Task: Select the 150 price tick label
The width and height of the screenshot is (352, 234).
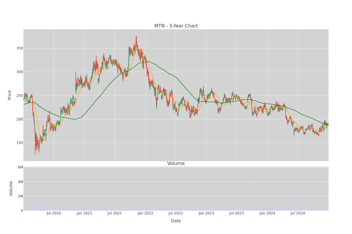Action: coord(19,143)
